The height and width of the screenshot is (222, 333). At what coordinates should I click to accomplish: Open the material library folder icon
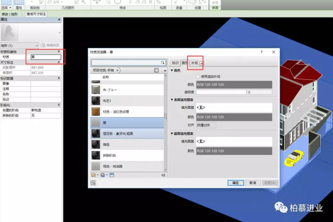(93, 175)
